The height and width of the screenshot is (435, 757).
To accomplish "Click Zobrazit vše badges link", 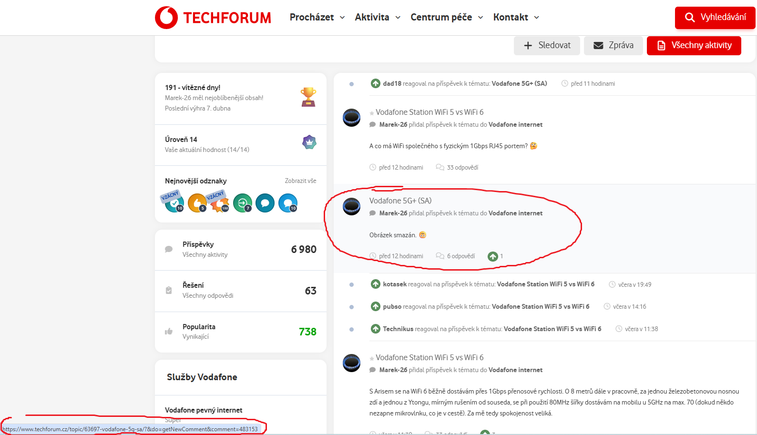I will 300,181.
